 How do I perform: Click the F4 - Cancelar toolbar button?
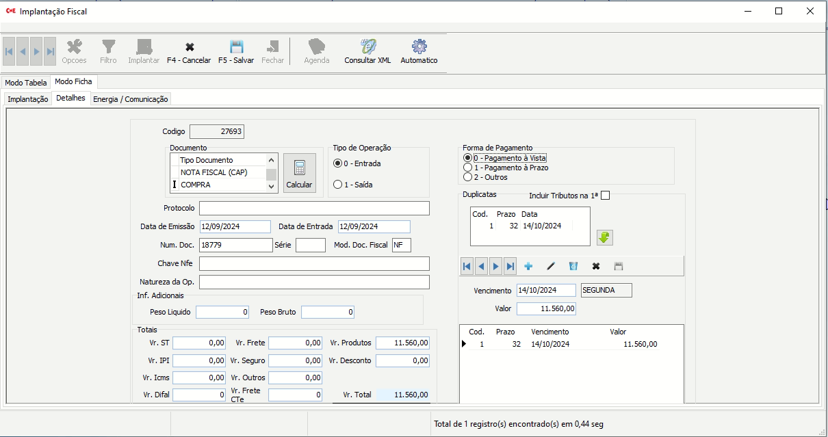[189, 53]
